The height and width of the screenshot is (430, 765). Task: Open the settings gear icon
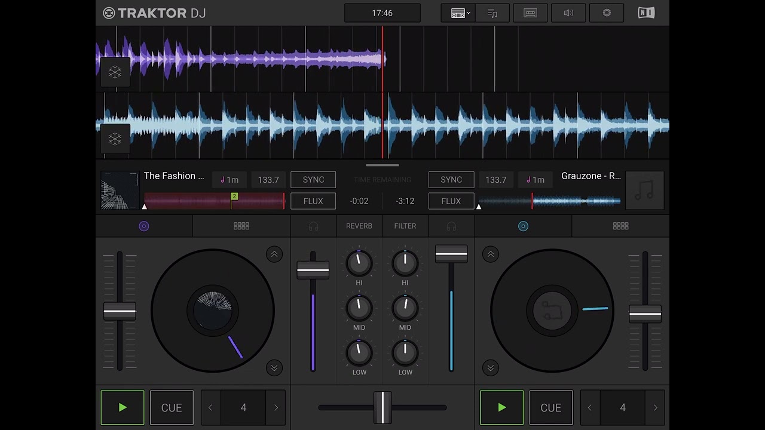tap(607, 13)
